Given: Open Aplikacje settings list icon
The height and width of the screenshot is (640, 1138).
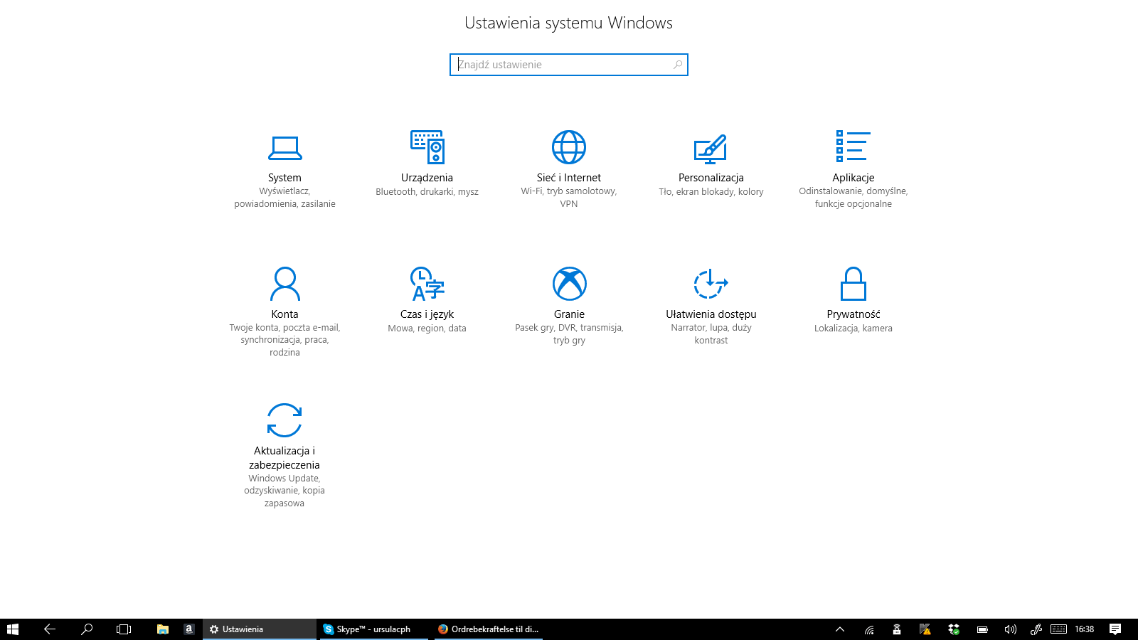Looking at the screenshot, I should tap(853, 146).
